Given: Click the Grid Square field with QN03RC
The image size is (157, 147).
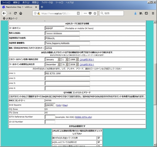Looking at the screenshot, I should (50, 105).
